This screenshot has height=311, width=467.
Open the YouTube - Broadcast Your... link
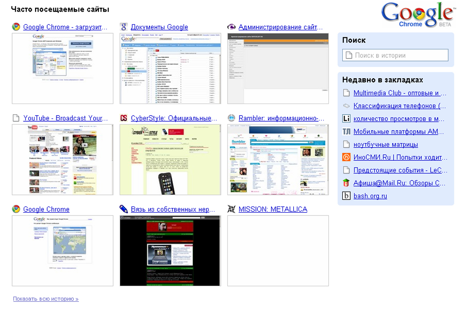coord(65,118)
